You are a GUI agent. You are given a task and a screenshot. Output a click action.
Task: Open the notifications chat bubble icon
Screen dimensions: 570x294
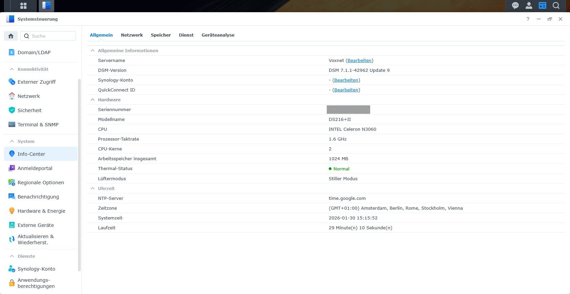(x=515, y=6)
